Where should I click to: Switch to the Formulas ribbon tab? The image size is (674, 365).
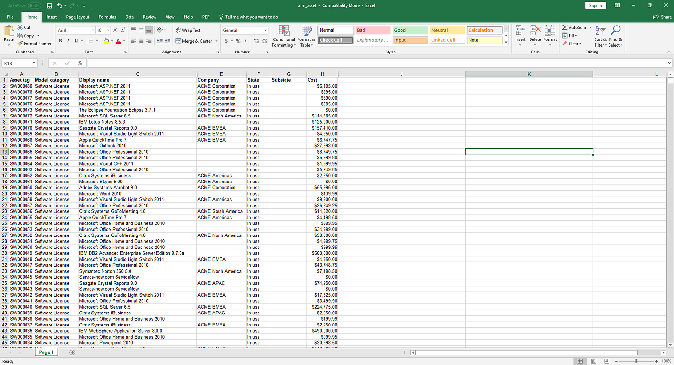107,16
